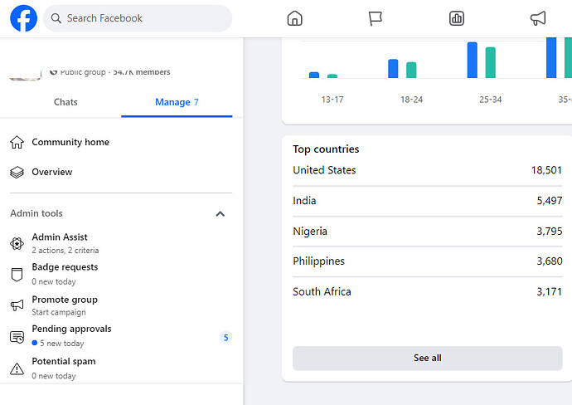Viewport: 572px width, 405px height.
Task: Click the Start campaign subtext
Action: point(59,313)
